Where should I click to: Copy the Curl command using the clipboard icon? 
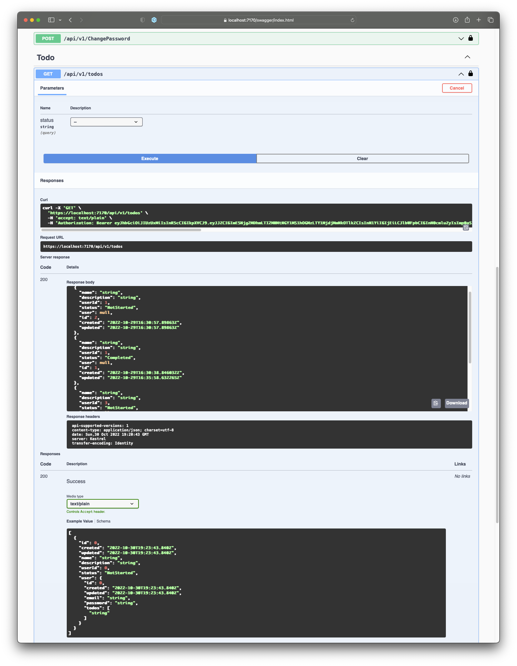[x=465, y=228]
